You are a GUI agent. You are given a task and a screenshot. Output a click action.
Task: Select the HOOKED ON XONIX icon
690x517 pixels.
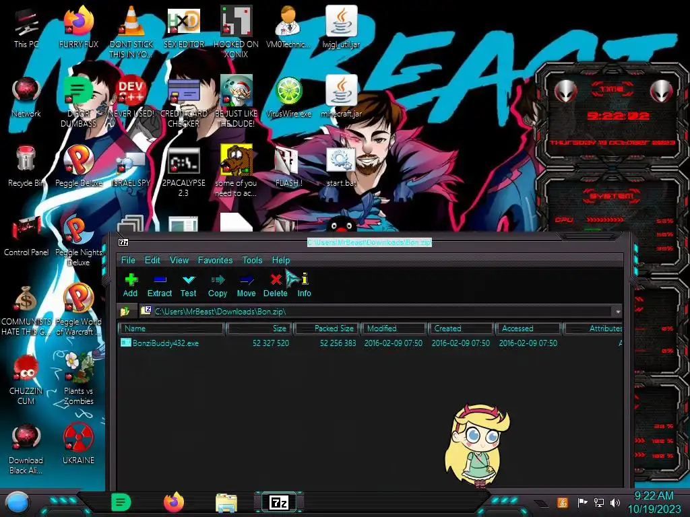pos(237,32)
